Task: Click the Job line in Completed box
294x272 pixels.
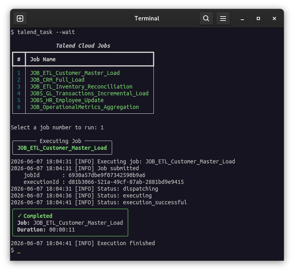Action: pyautogui.click(x=70, y=223)
